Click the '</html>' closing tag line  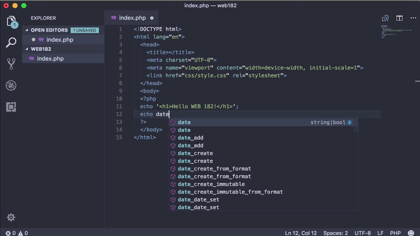[145, 137]
